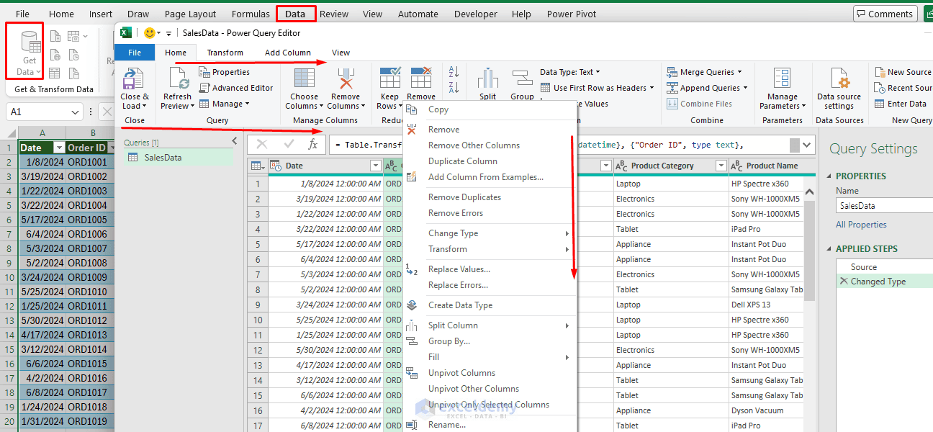Click Existing Connections icon in Excel ribbon
933x432 pixels.
pyautogui.click(x=74, y=73)
